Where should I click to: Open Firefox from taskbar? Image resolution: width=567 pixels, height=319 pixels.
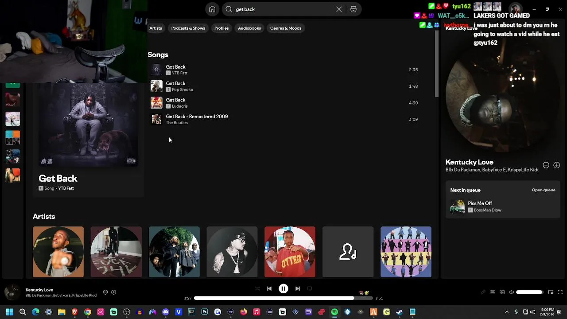[x=244, y=312]
